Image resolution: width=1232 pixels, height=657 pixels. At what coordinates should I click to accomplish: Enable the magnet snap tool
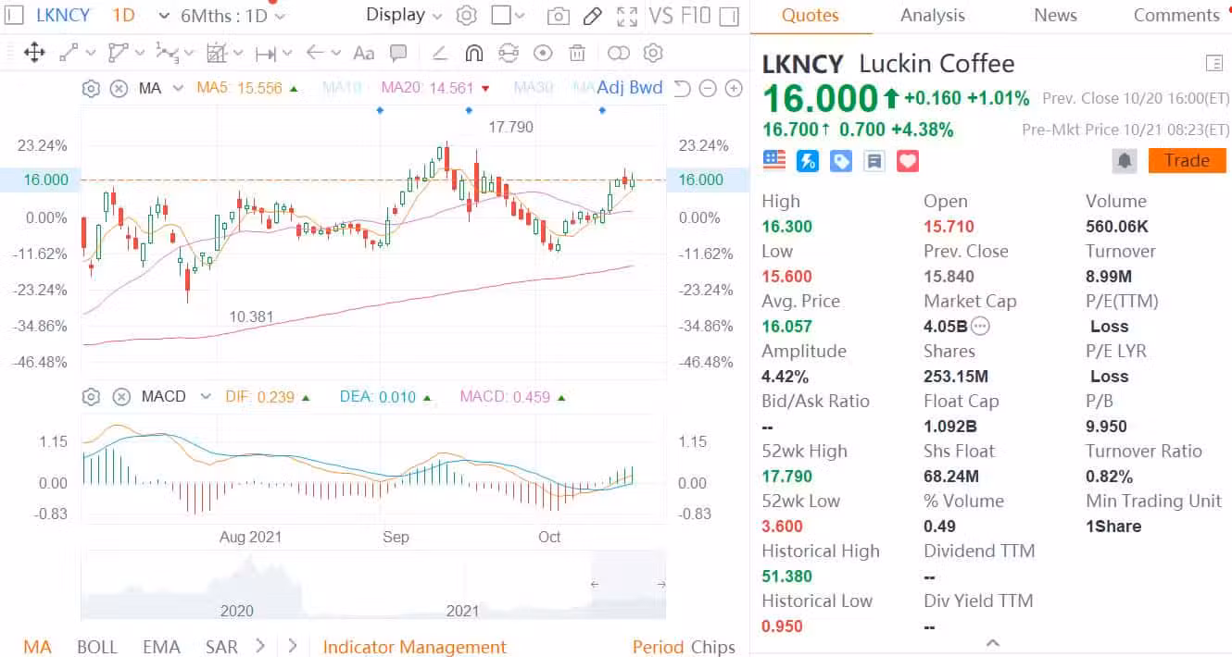point(473,53)
